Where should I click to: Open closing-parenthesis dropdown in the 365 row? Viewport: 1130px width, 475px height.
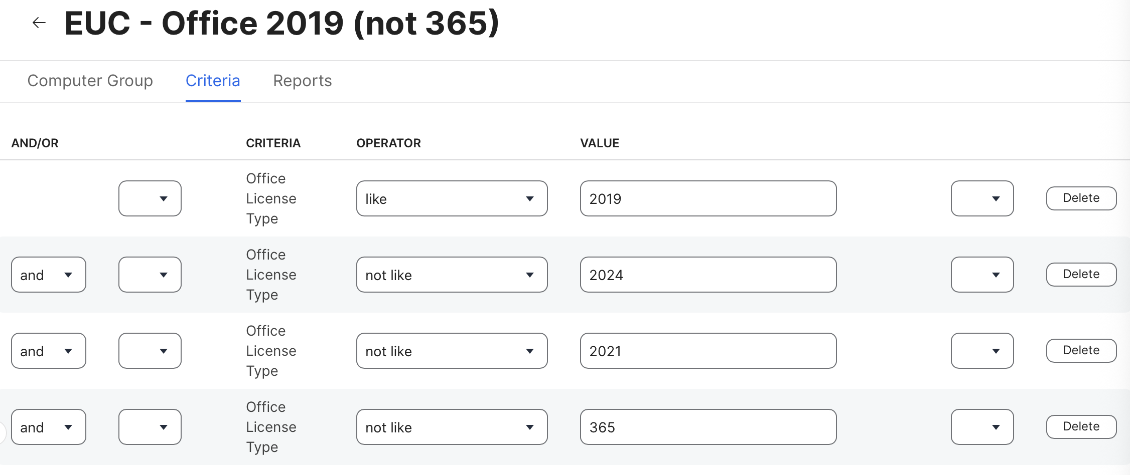[982, 427]
